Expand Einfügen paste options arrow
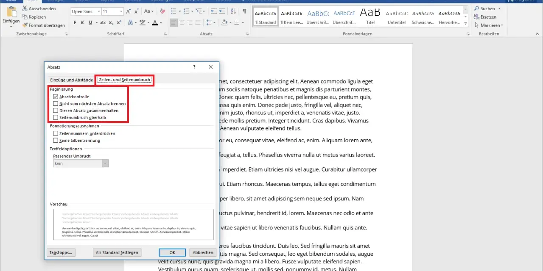Screen dimensions: 543x271 [x=11, y=26]
